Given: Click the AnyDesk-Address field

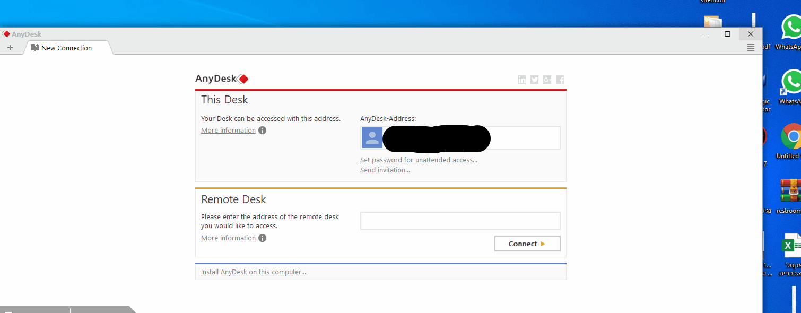Looking at the screenshot, I should pos(460,138).
